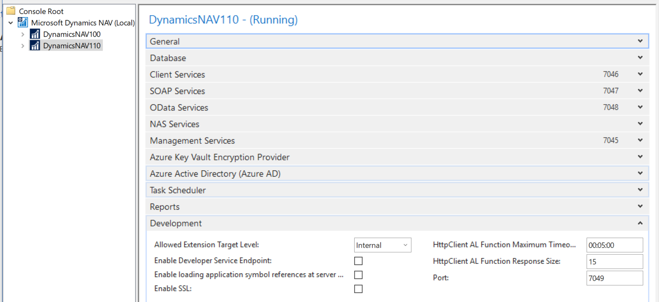Viewport: 659px width, 302px height.
Task: Click OData Services port value 7048
Action: (x=611, y=107)
